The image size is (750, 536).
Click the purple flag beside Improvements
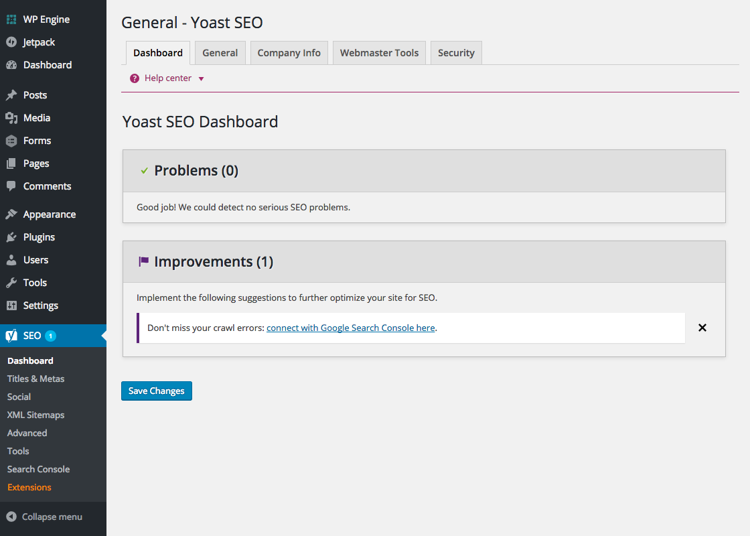[x=143, y=261]
